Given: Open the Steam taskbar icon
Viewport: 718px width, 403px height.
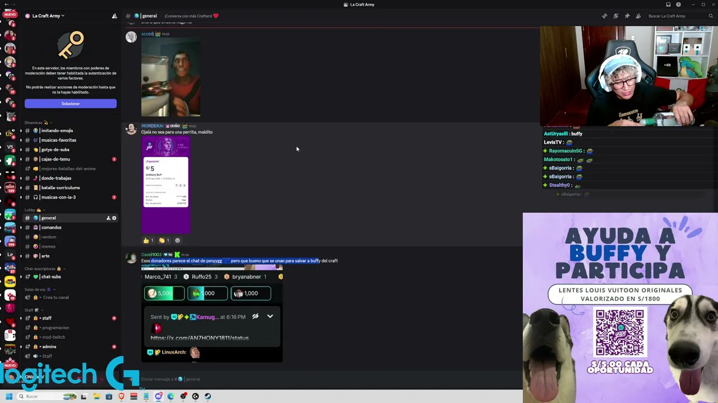Looking at the screenshot, I should (x=208, y=396).
